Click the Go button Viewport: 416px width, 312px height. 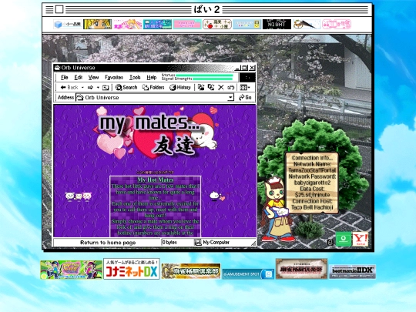tap(245, 97)
